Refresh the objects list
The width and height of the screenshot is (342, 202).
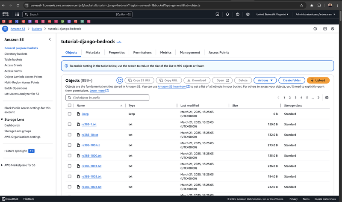120,80
